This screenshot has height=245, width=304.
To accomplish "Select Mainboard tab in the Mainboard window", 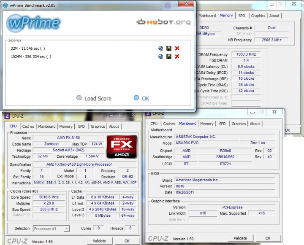I will [x=187, y=124].
